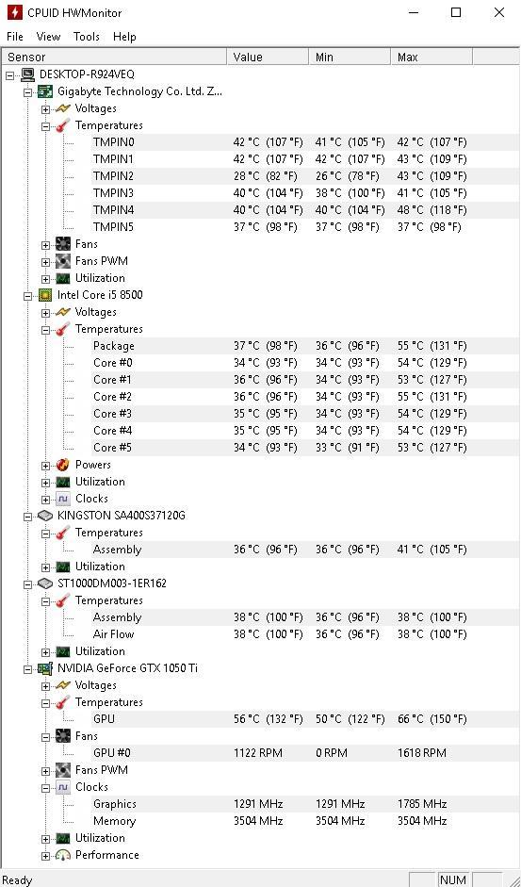This screenshot has width=521, height=887.
Task: Click the Max column header
Action: 431,57
